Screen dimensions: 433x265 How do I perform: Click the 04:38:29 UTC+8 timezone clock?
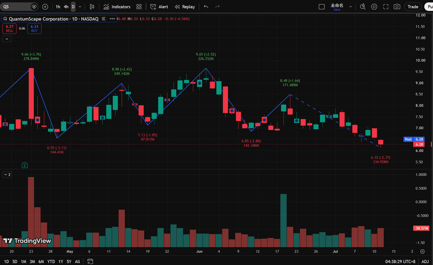[401, 261]
